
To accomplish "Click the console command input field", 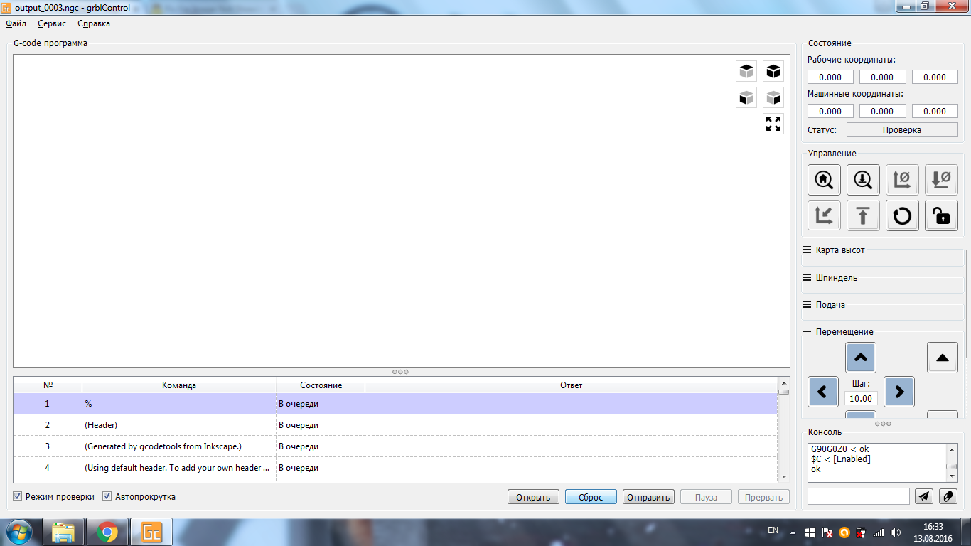I will pos(859,496).
